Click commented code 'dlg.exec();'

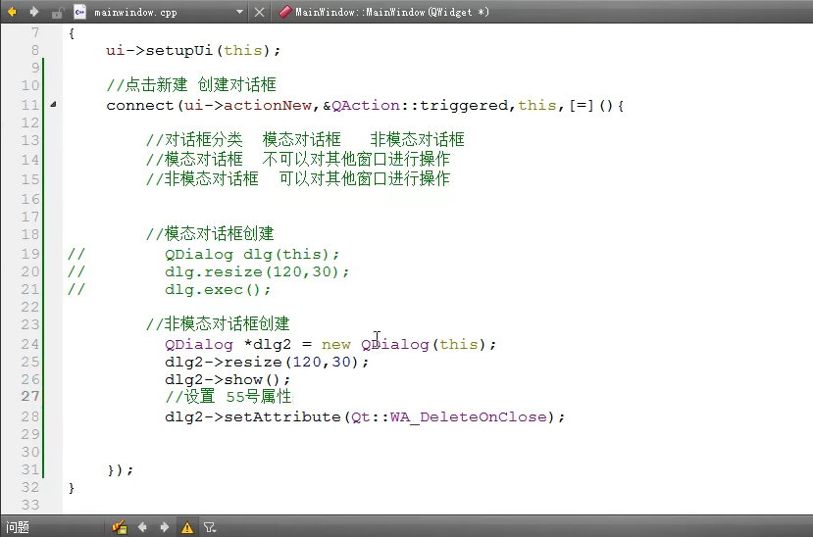218,289
